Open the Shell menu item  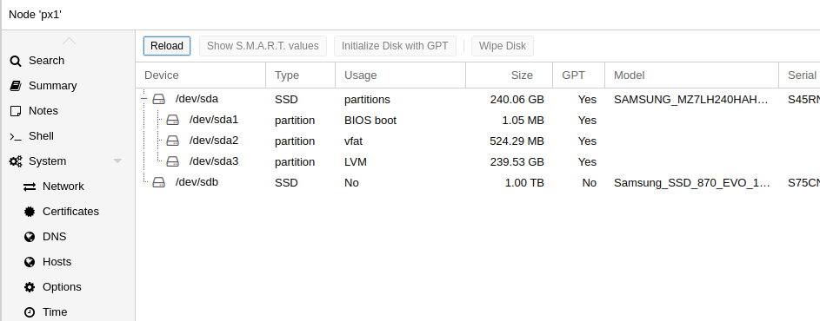click(x=69, y=135)
